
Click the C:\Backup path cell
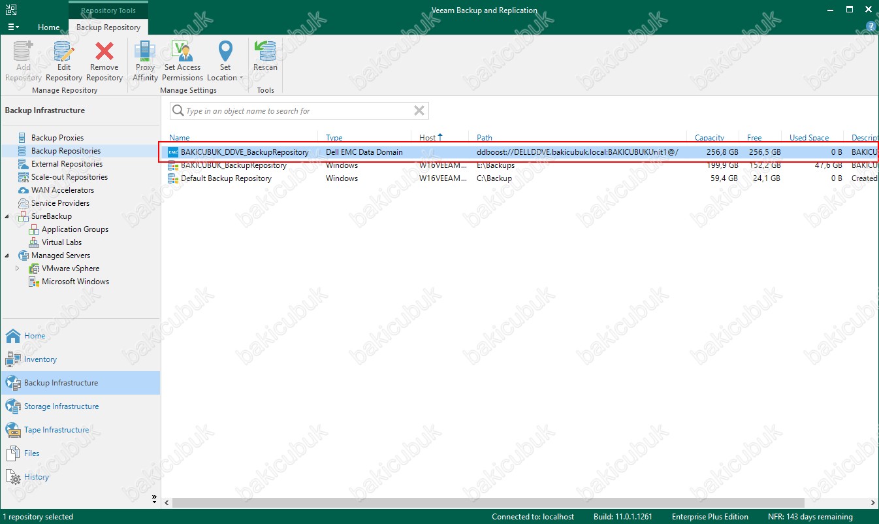pyautogui.click(x=494, y=178)
